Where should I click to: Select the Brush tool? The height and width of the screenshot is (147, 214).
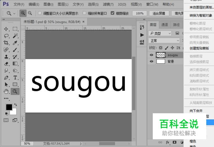tap(15, 50)
